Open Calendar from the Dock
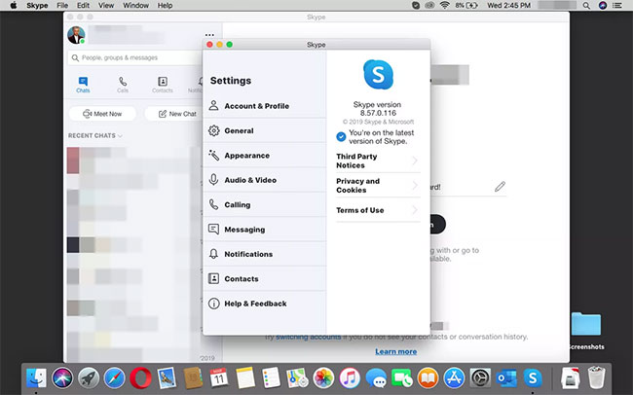The height and width of the screenshot is (395, 633). pyautogui.click(x=219, y=378)
